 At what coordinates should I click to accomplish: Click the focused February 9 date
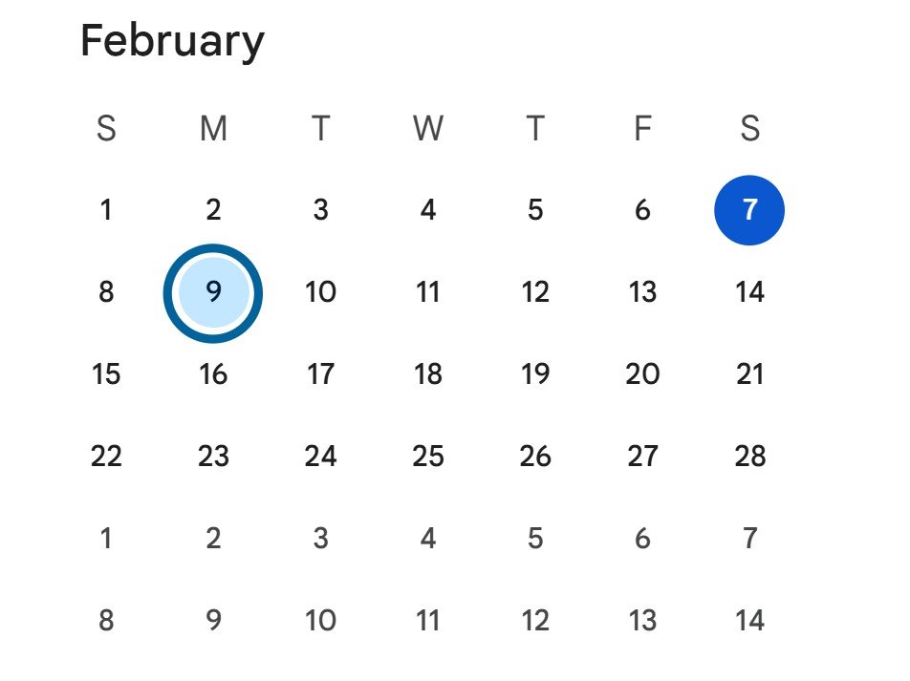tap(213, 292)
